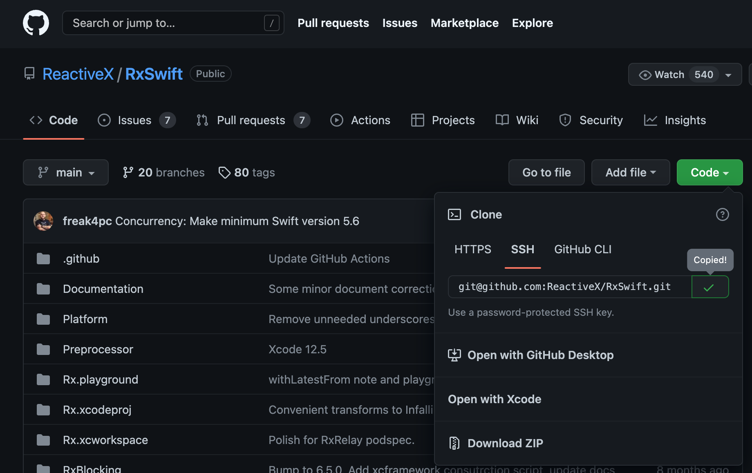Select the HTTPS clone tab

pyautogui.click(x=473, y=249)
